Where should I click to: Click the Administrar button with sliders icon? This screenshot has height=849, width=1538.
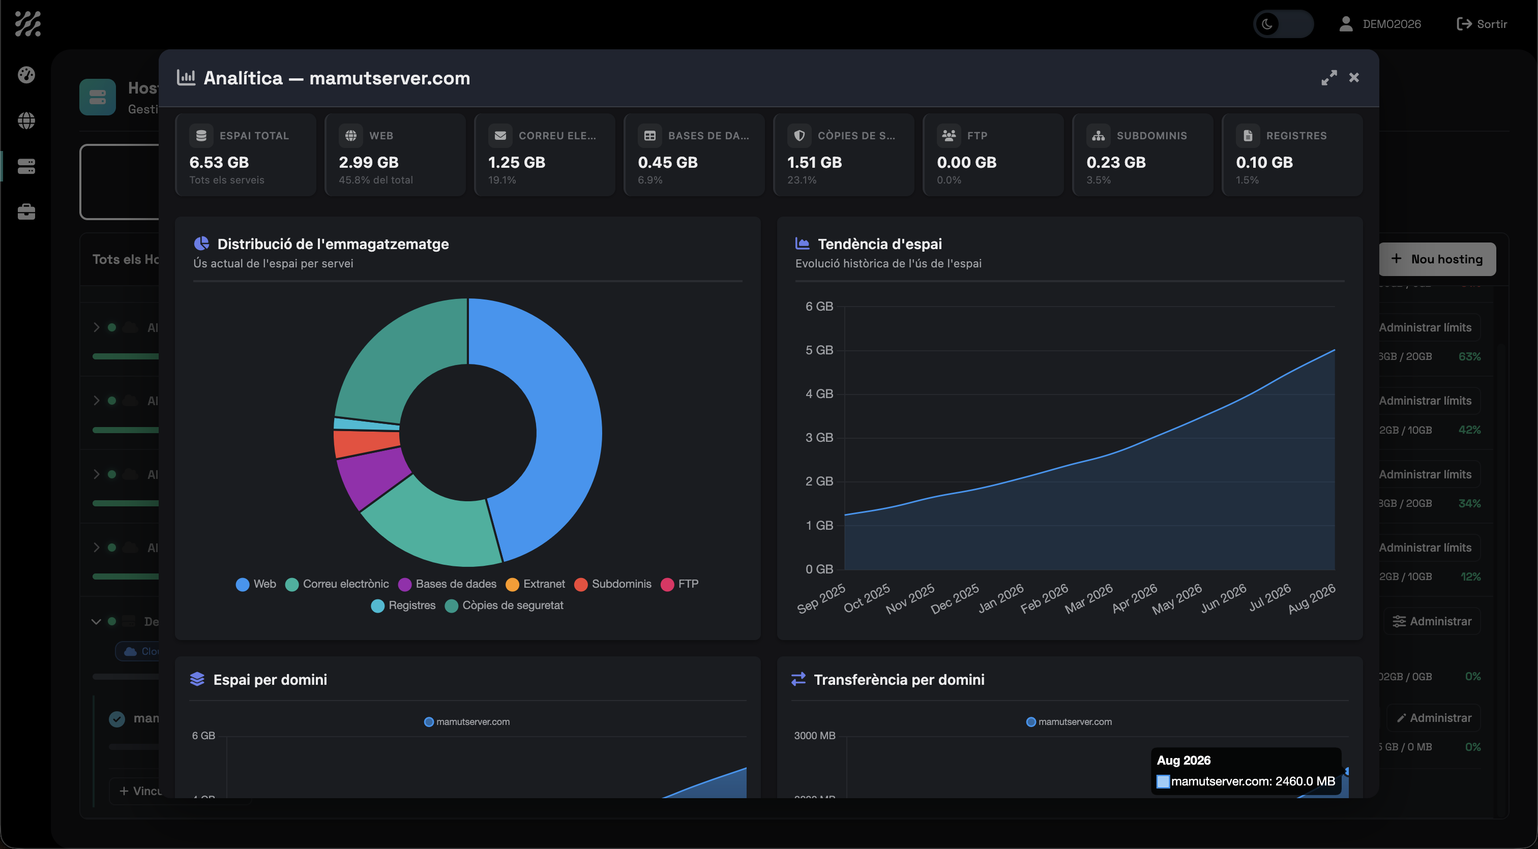[1432, 621]
